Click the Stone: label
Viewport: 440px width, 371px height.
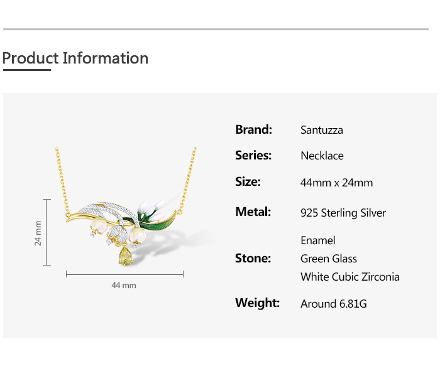tap(253, 258)
